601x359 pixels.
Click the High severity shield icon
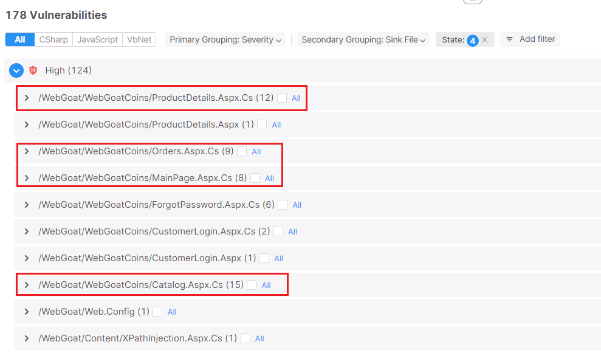(33, 70)
